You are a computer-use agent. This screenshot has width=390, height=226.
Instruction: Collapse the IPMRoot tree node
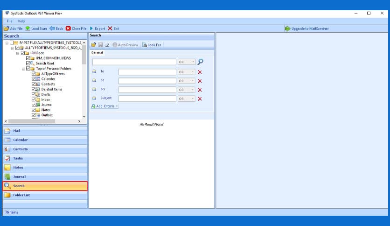(18, 53)
